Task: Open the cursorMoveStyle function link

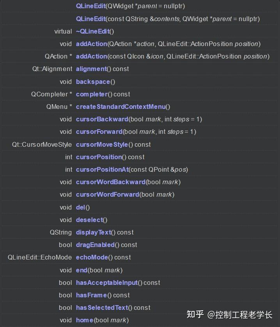Action: (x=102, y=144)
